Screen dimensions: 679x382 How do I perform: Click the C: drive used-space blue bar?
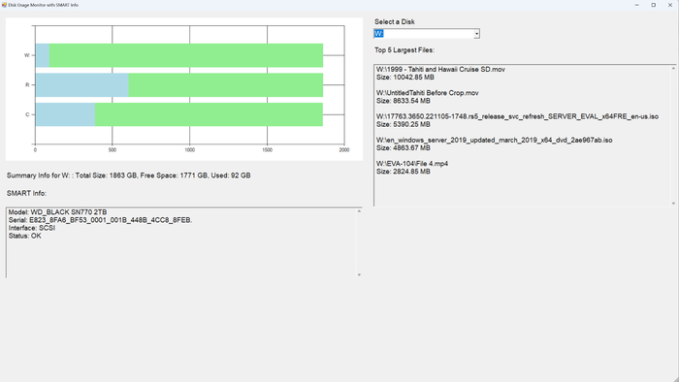tap(65, 114)
